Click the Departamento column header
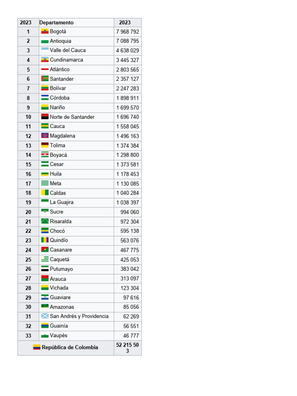Image resolution: width=297 pixels, height=396 pixels. click(x=56, y=22)
